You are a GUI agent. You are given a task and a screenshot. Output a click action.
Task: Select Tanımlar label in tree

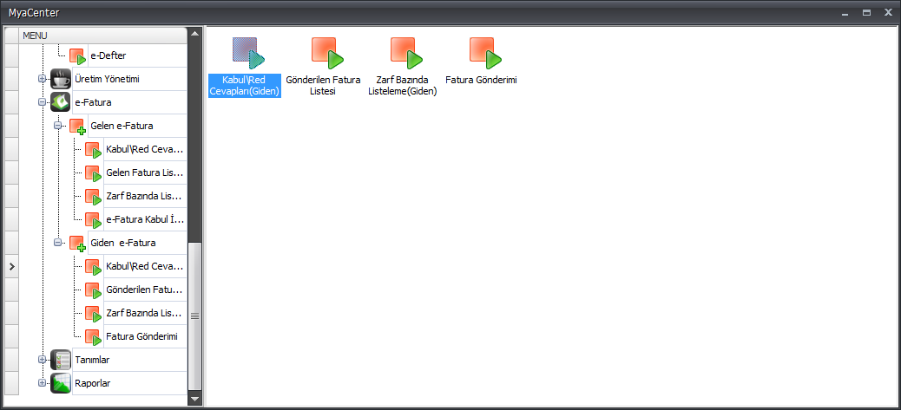pos(92,360)
